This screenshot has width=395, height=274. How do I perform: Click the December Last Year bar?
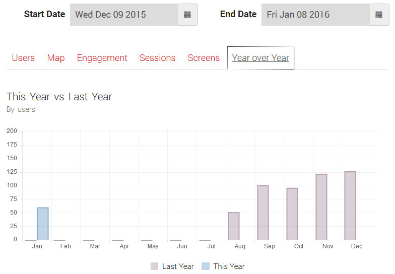point(350,205)
